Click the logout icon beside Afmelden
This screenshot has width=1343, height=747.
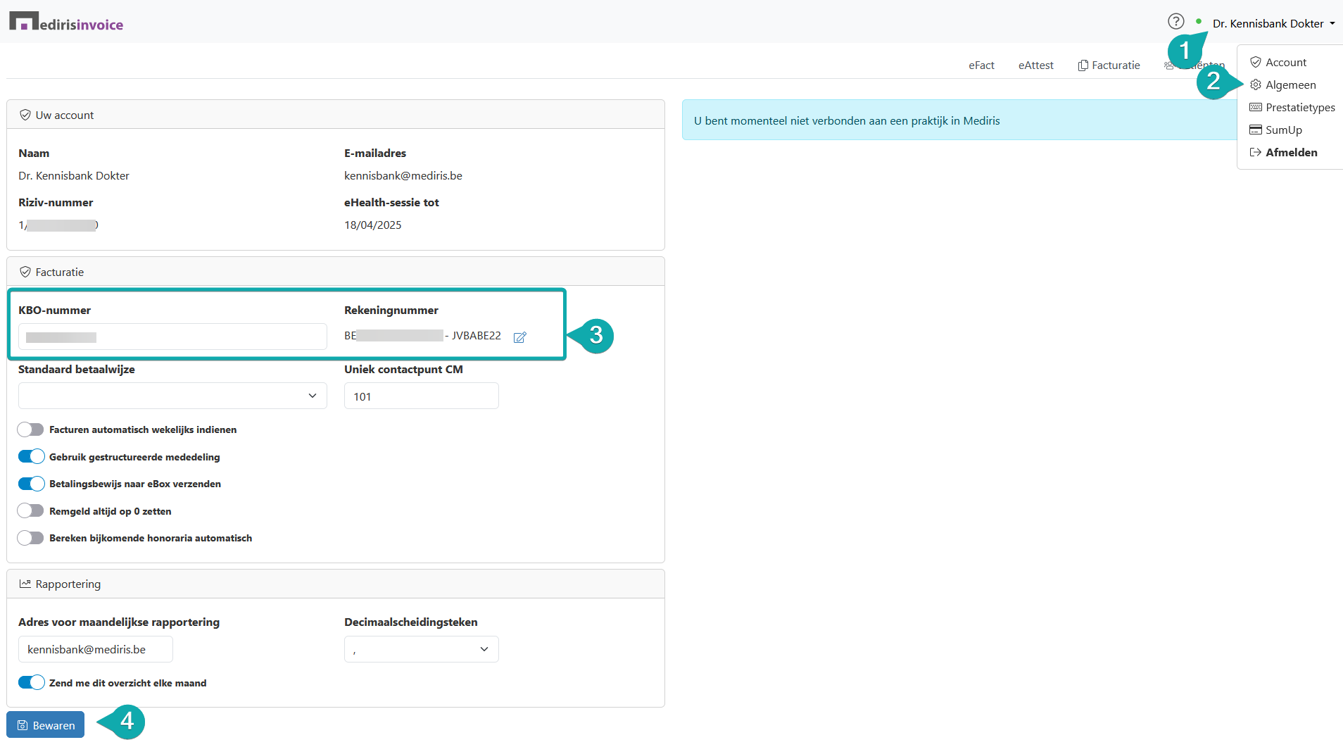(1256, 153)
